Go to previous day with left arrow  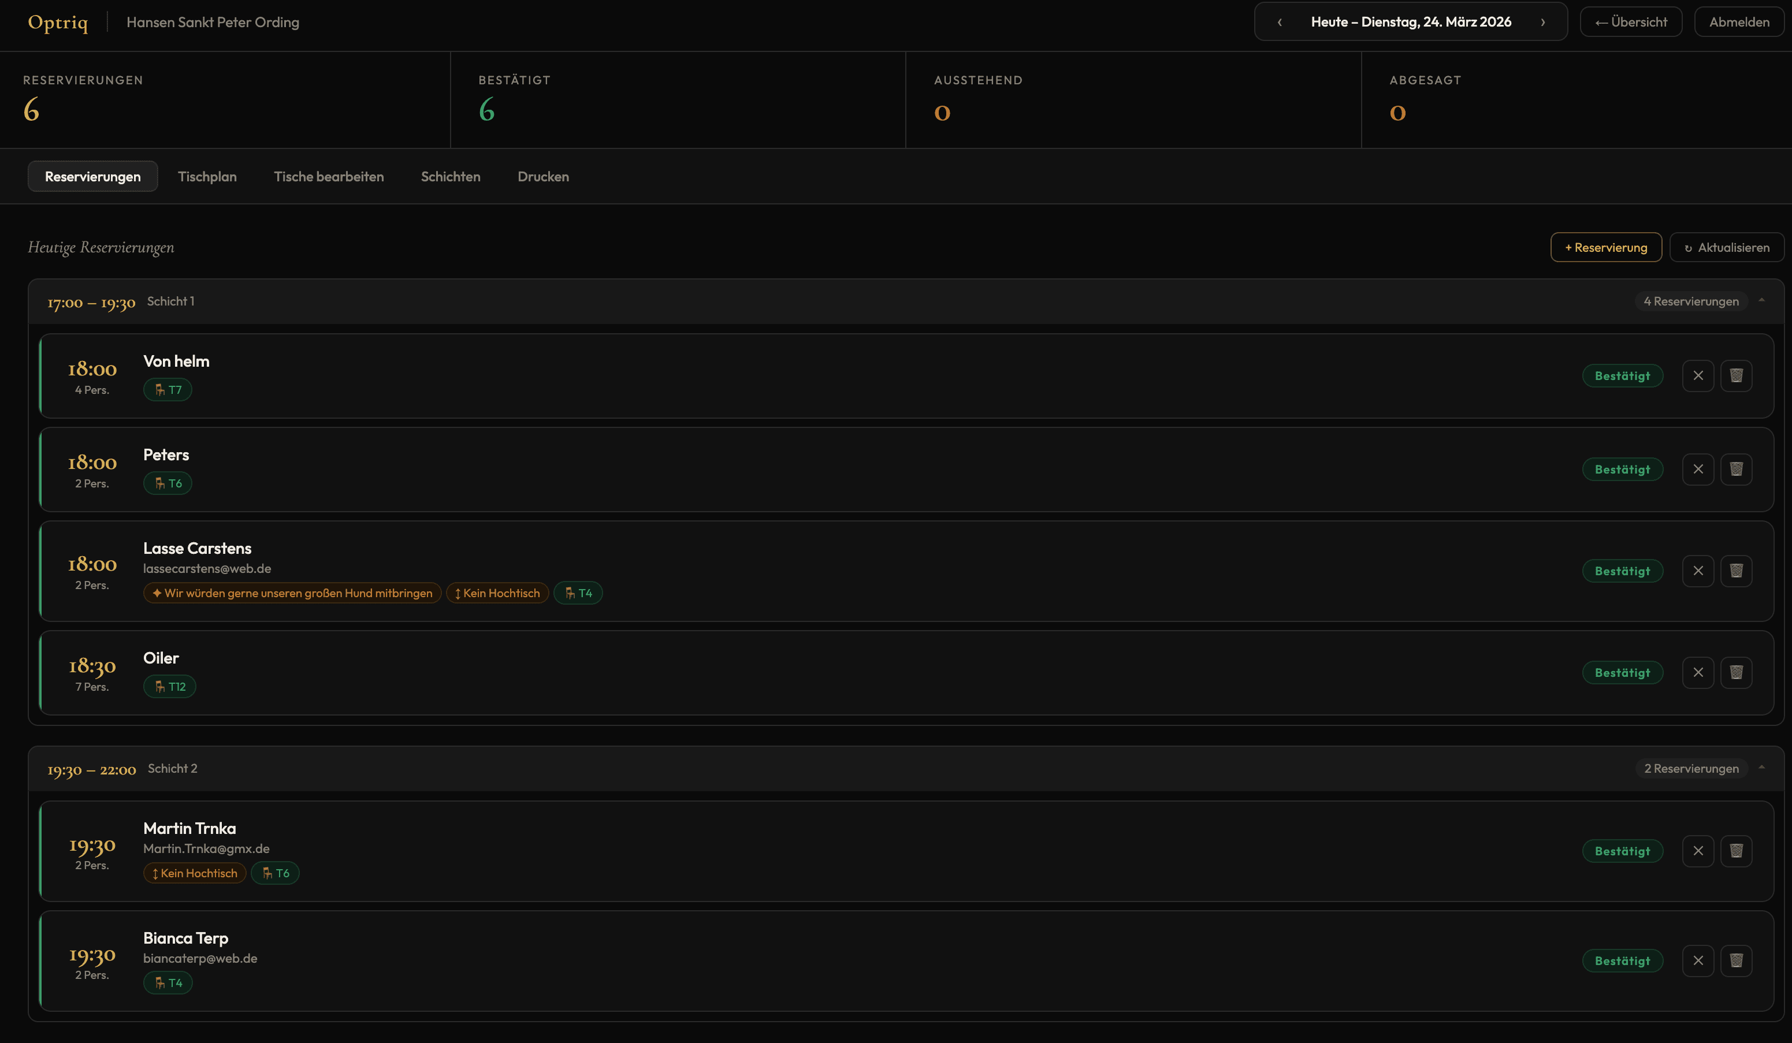pyautogui.click(x=1279, y=21)
